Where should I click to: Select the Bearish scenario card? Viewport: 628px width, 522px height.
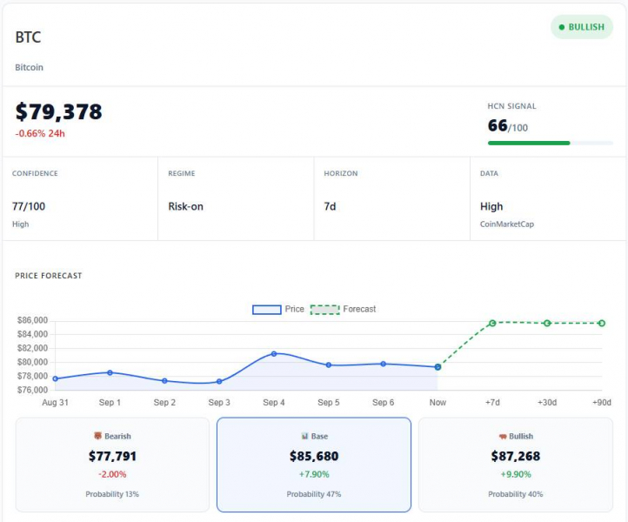coord(112,465)
